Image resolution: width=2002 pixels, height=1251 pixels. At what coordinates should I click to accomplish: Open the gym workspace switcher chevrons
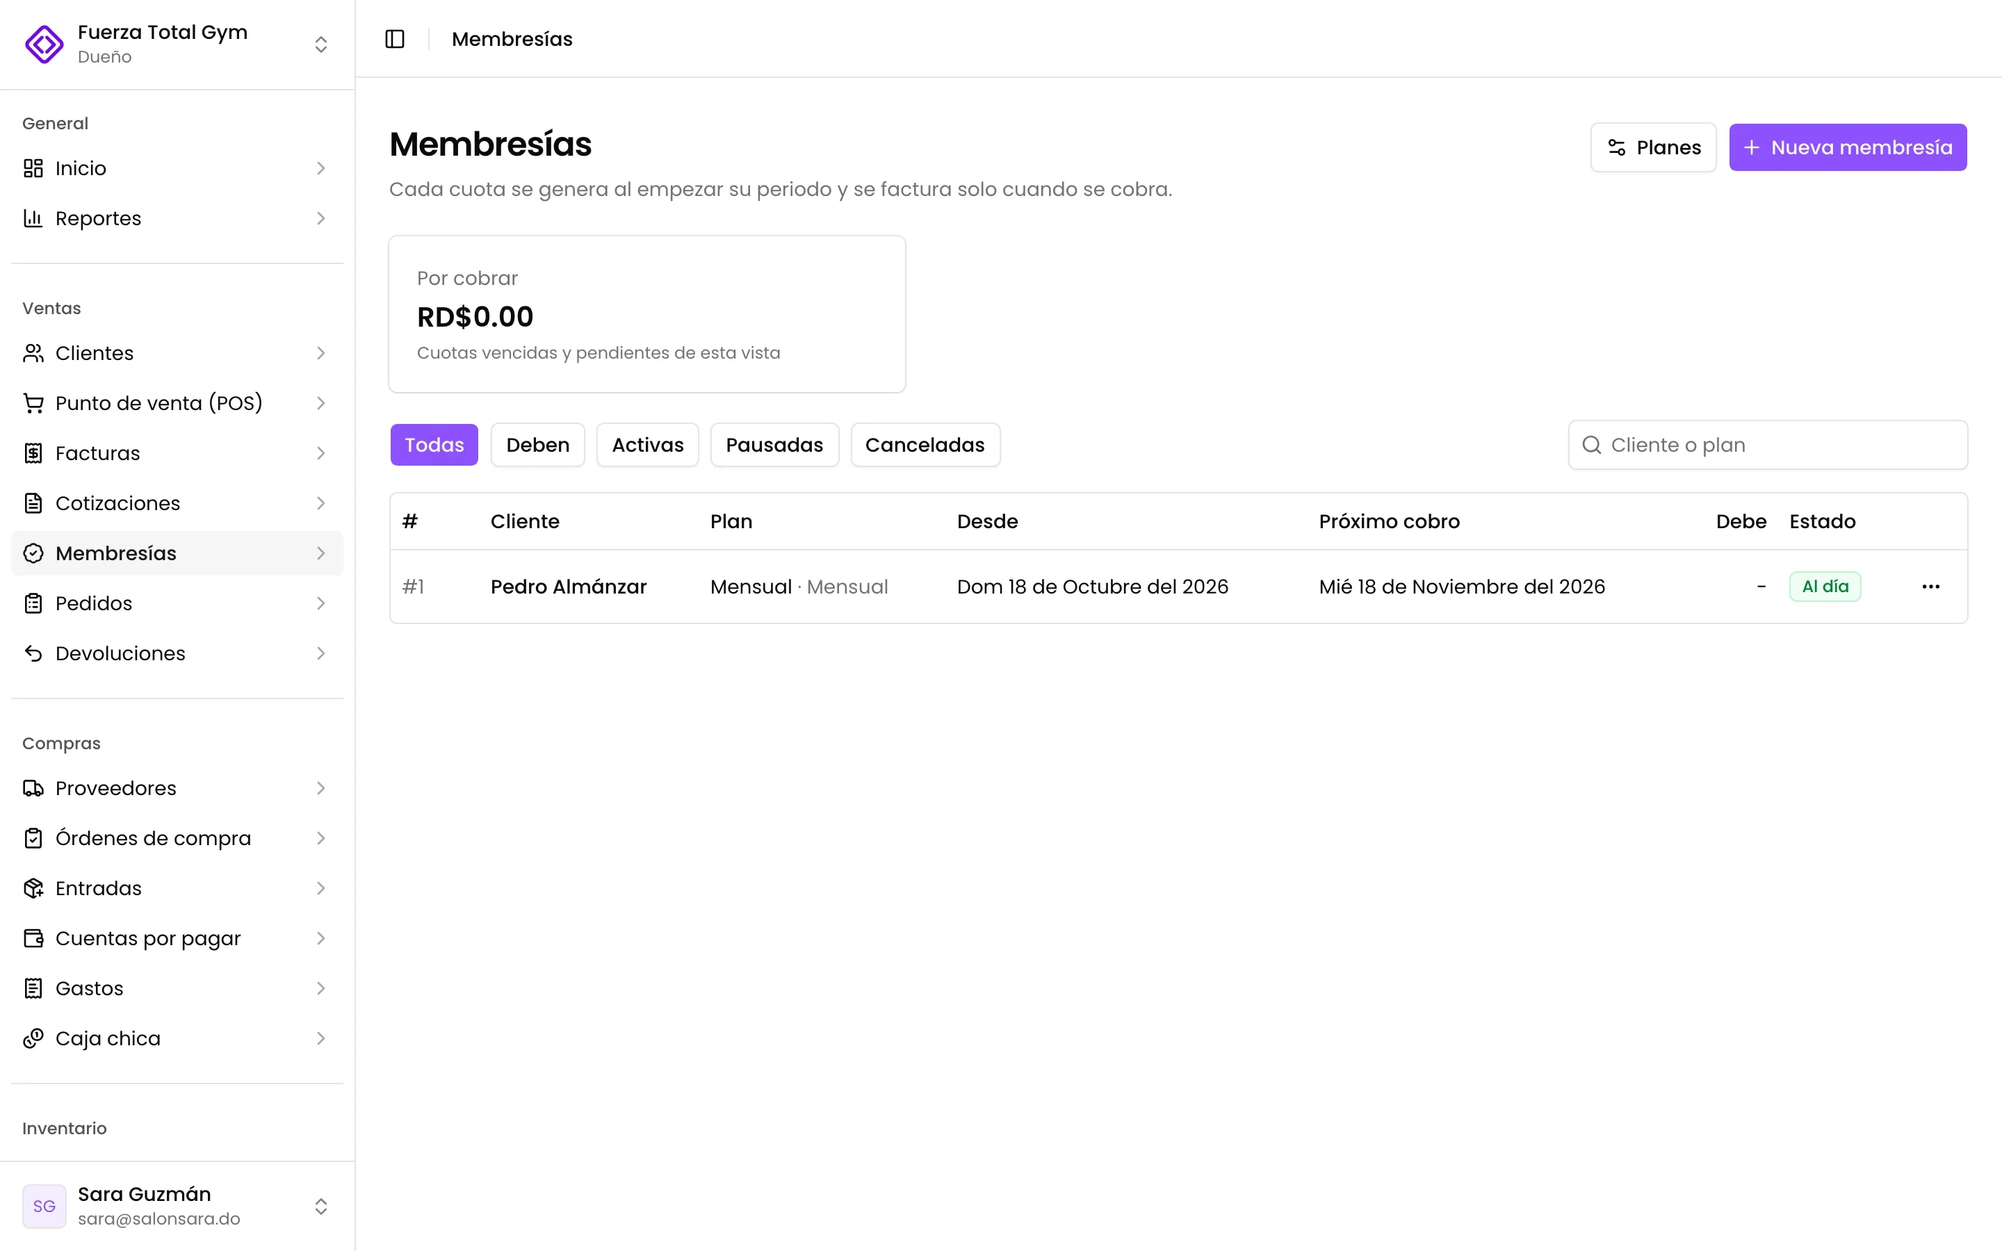point(321,44)
